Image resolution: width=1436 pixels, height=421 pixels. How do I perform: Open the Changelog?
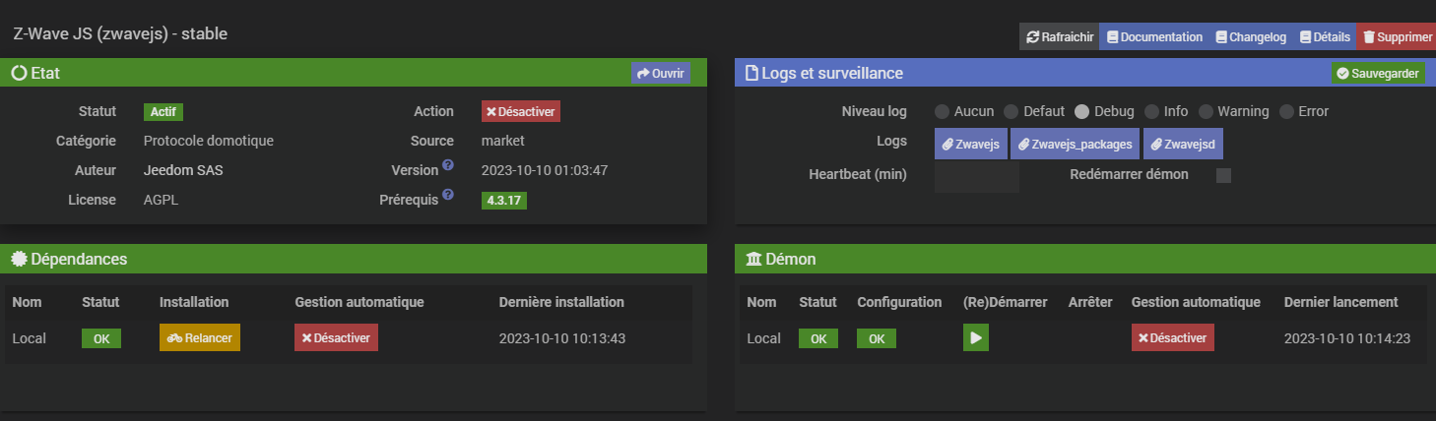pyautogui.click(x=1250, y=37)
